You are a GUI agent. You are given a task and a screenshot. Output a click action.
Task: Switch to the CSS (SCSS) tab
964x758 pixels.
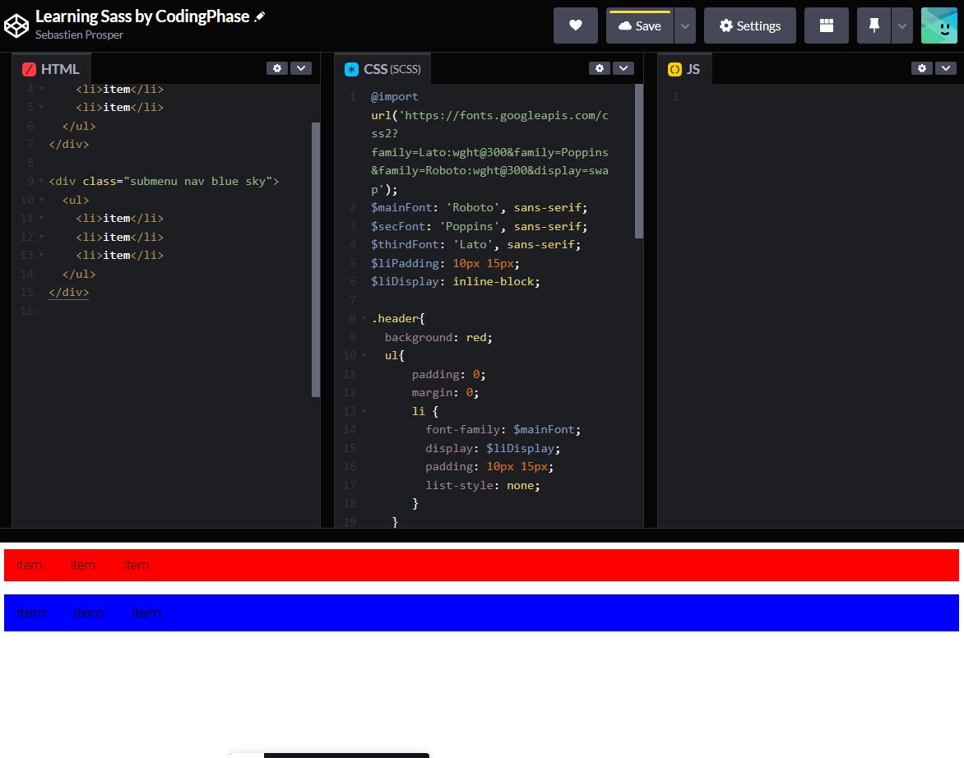383,68
